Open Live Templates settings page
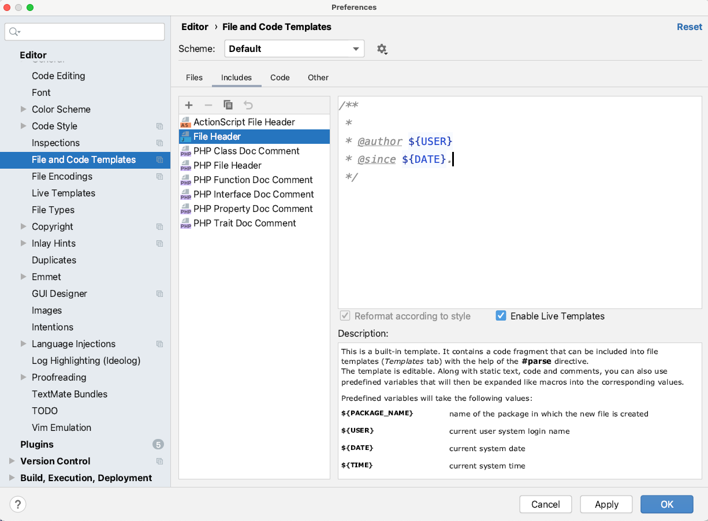708x521 pixels. (x=64, y=193)
